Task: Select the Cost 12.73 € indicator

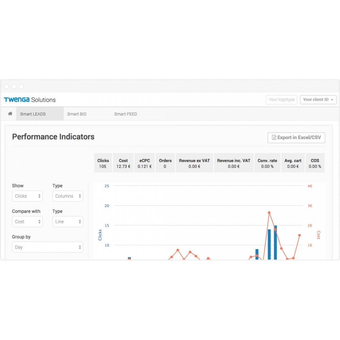Action: 123,163
